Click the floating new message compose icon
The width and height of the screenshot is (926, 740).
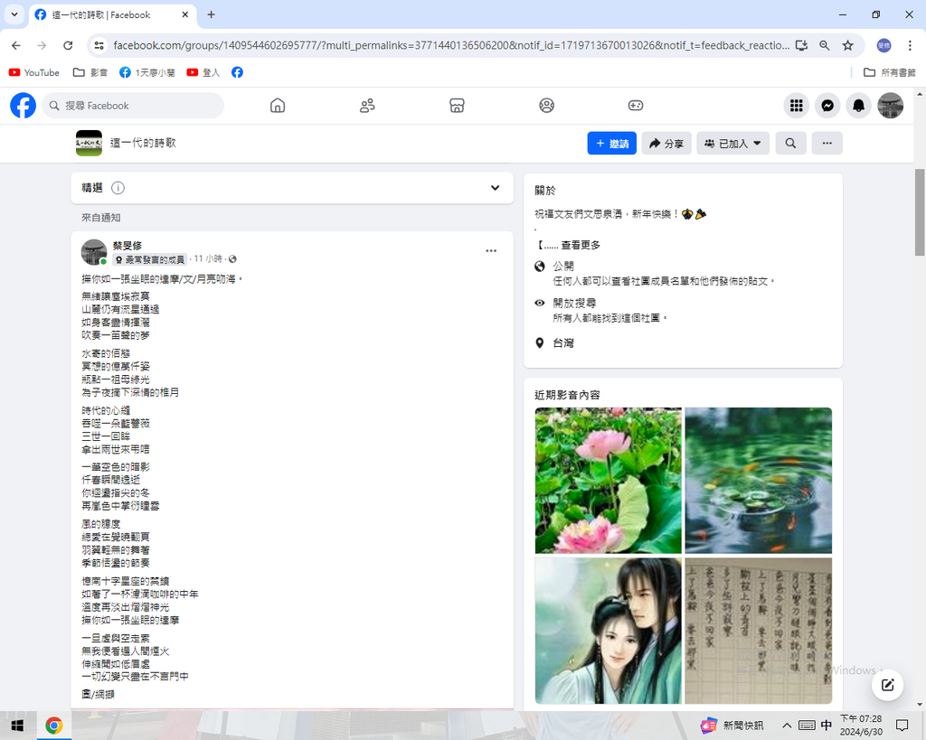pyautogui.click(x=888, y=684)
